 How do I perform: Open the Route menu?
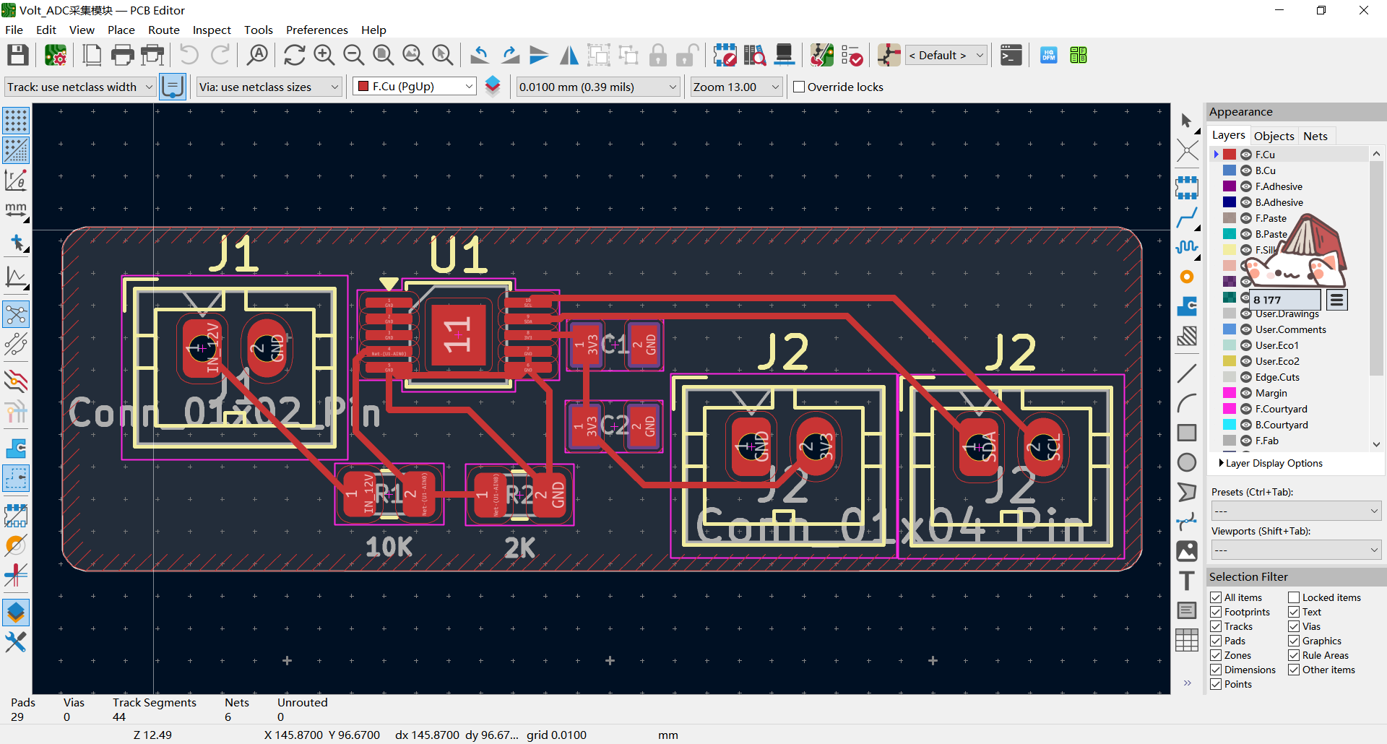pyautogui.click(x=164, y=30)
